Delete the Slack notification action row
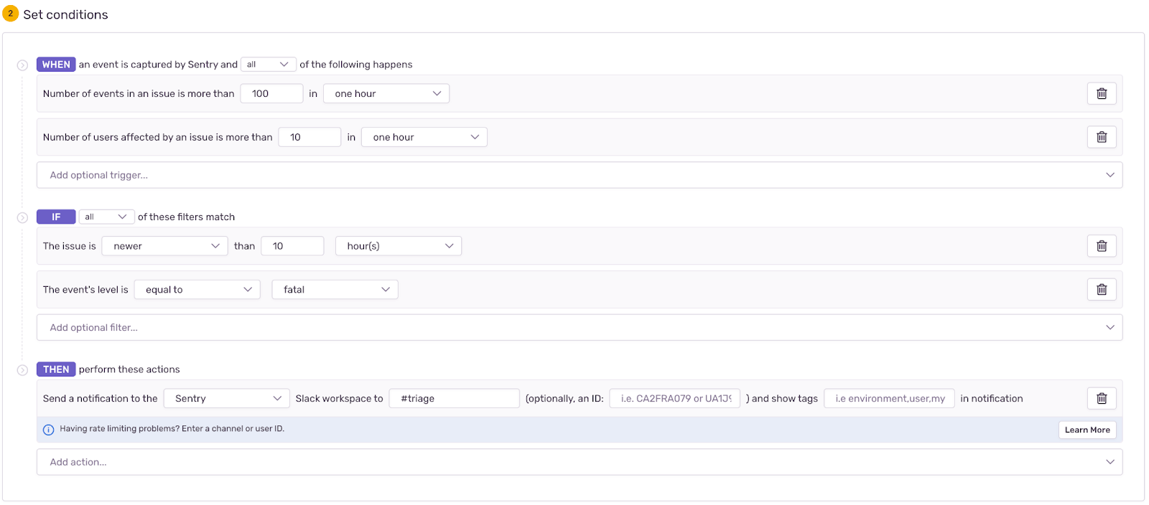Screen dimensions: 1149x505 1102,399
